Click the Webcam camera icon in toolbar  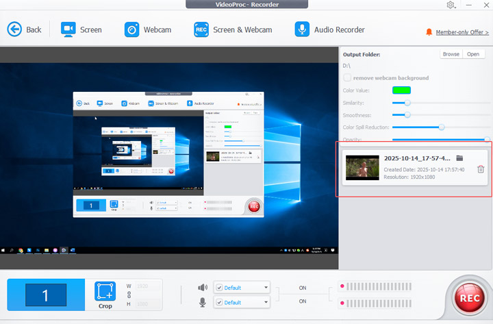tap(131, 29)
